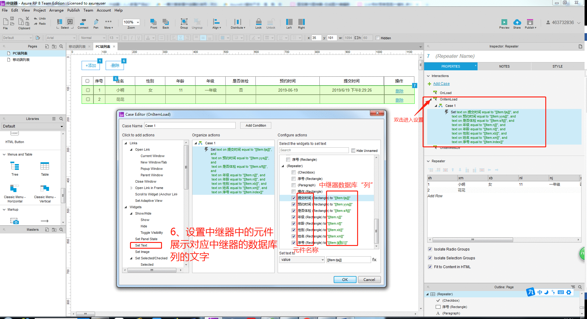
Task: Click the Redo arrow
Action: pos(36,24)
